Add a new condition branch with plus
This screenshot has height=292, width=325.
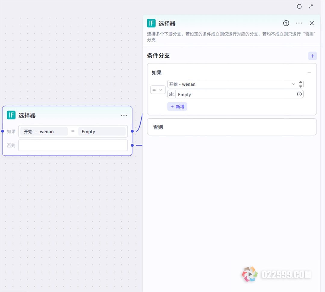pyautogui.click(x=312, y=56)
